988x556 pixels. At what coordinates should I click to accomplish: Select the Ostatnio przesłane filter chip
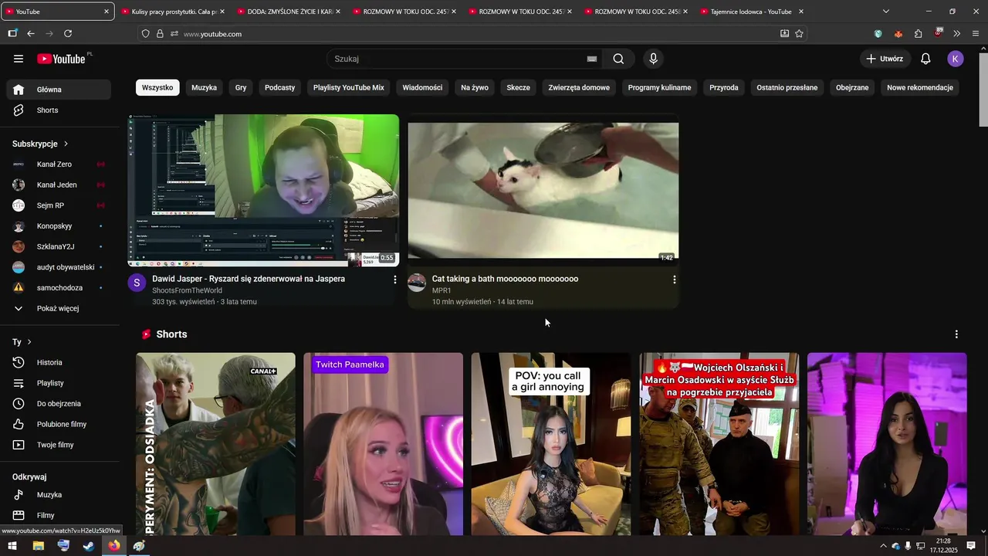[787, 87]
